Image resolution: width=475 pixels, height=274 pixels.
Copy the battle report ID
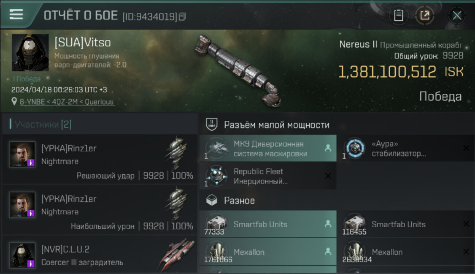(x=182, y=16)
